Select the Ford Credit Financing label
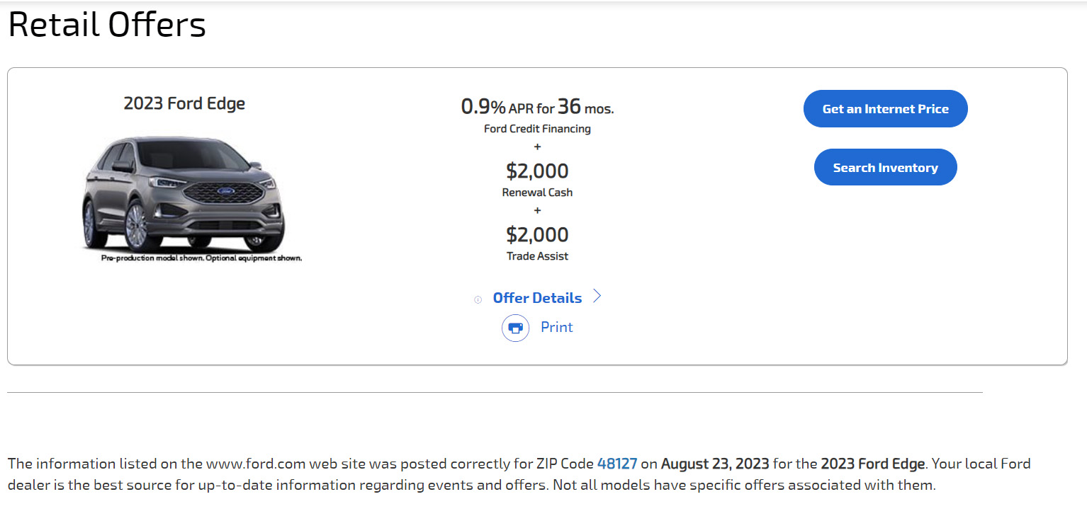 click(x=537, y=129)
